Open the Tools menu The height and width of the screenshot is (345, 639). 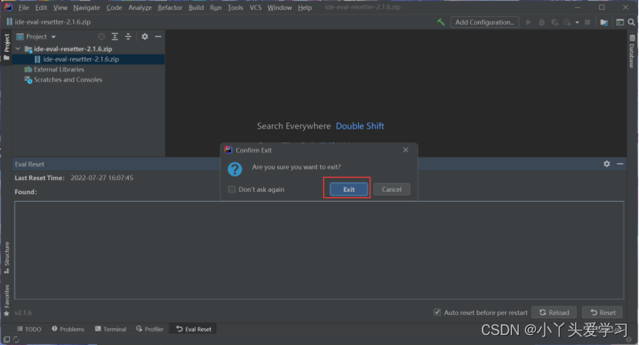click(x=235, y=8)
